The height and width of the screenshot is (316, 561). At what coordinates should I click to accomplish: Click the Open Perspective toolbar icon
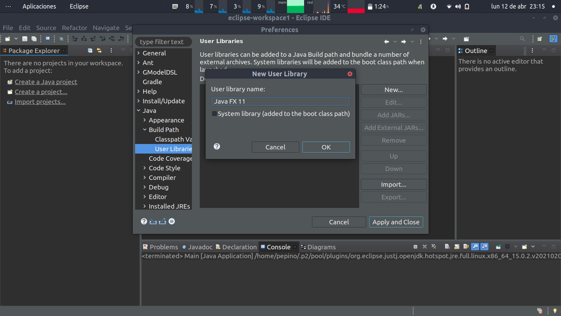[x=540, y=39]
